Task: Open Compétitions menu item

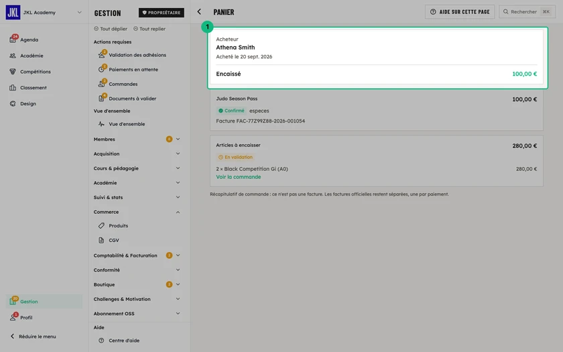Action: (36, 72)
